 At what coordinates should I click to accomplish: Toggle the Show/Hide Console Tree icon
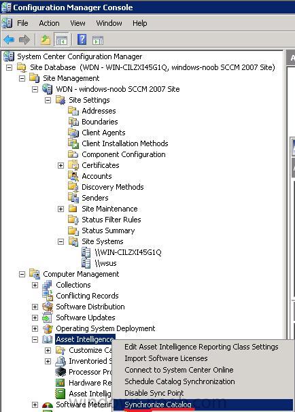coord(61,40)
